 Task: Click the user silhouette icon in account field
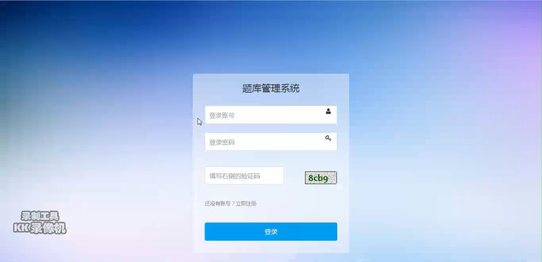coord(328,111)
